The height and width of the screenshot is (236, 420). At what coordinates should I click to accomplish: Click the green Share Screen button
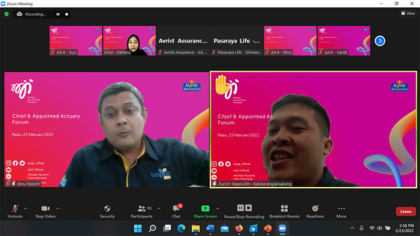pyautogui.click(x=205, y=211)
